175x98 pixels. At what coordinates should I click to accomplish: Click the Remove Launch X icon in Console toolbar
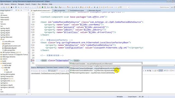tap(148, 71)
